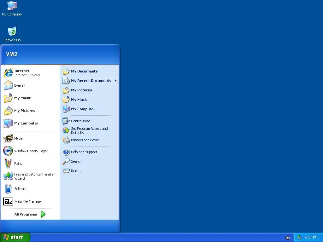
Task: Launch the Mypal browser raccoon icon
Action: tap(8, 138)
